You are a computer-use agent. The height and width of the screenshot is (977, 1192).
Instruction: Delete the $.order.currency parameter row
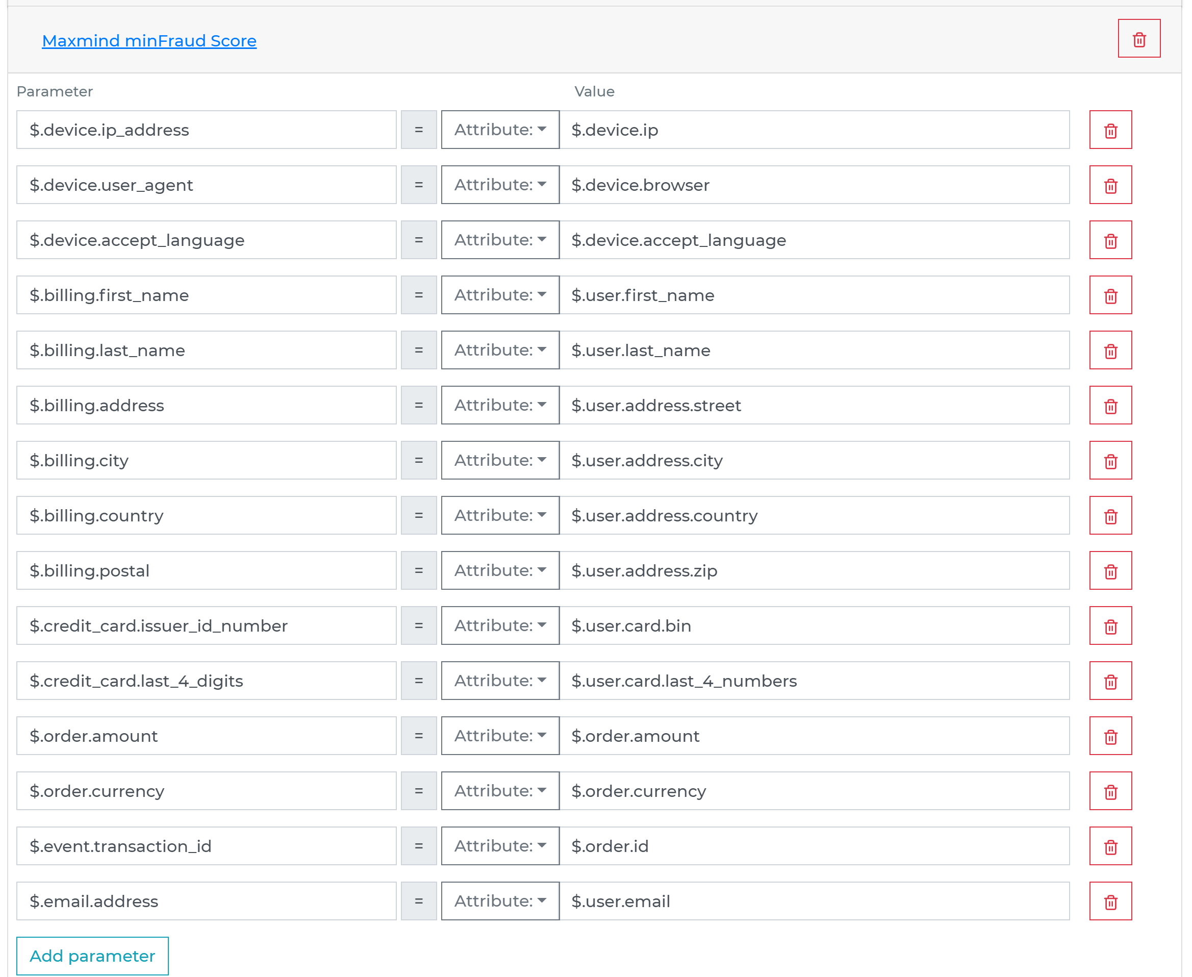coord(1110,792)
